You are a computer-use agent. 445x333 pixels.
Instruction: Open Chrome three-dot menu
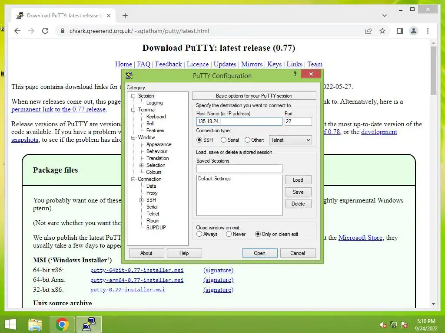[428, 31]
